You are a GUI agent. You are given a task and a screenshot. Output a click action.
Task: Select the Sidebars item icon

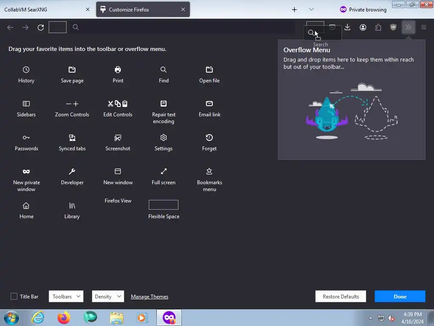tap(26, 104)
